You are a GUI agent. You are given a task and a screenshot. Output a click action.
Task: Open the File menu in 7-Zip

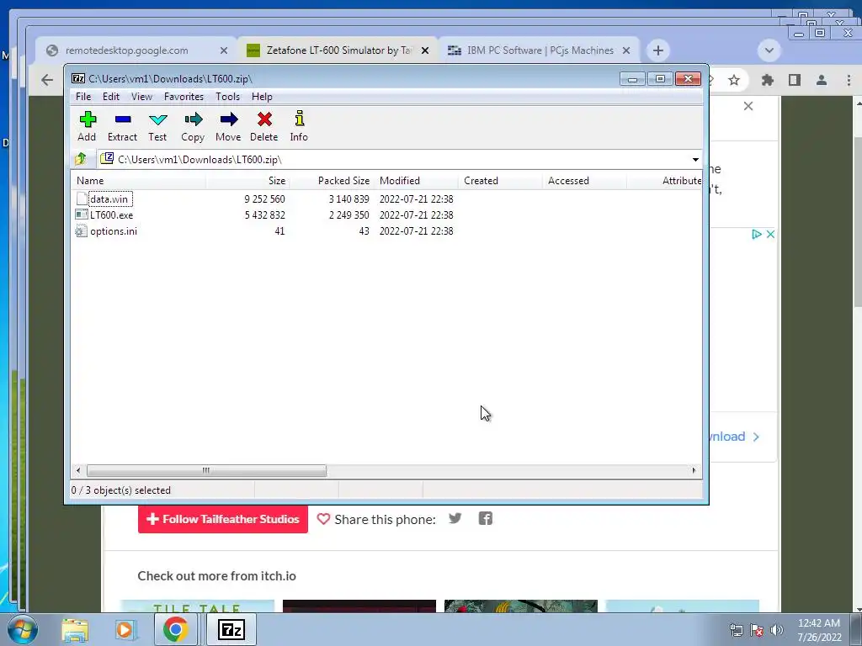(83, 97)
